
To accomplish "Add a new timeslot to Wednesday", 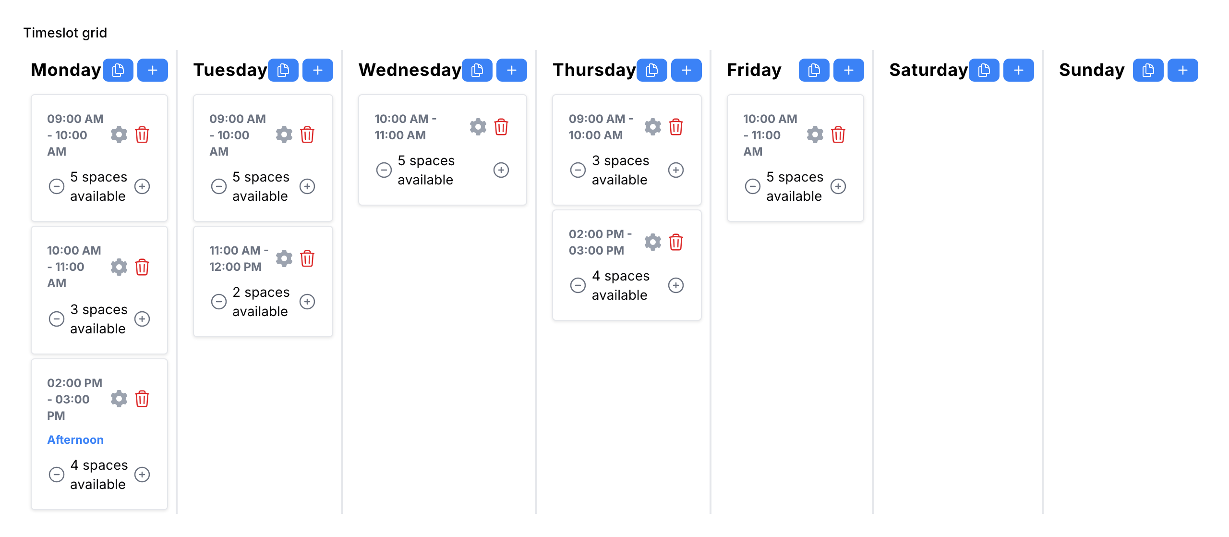I will 512,70.
